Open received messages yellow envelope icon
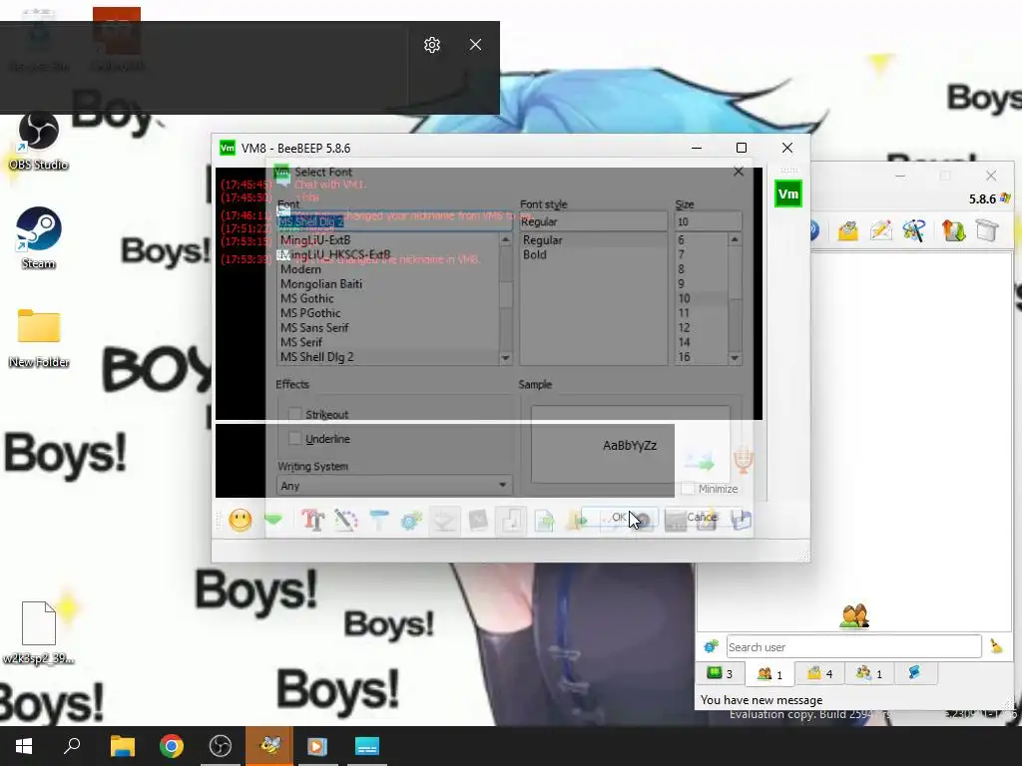Viewport: 1022px width, 766px height. 847,230
